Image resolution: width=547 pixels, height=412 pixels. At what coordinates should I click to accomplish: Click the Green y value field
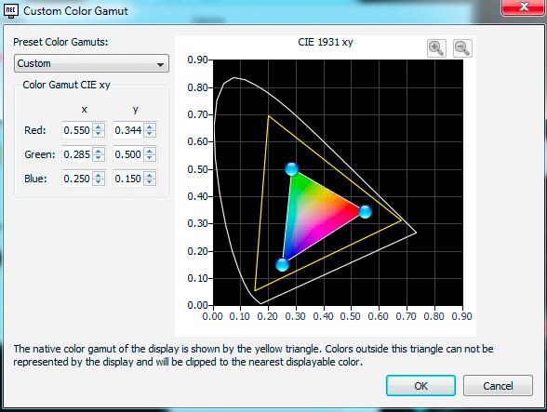128,154
